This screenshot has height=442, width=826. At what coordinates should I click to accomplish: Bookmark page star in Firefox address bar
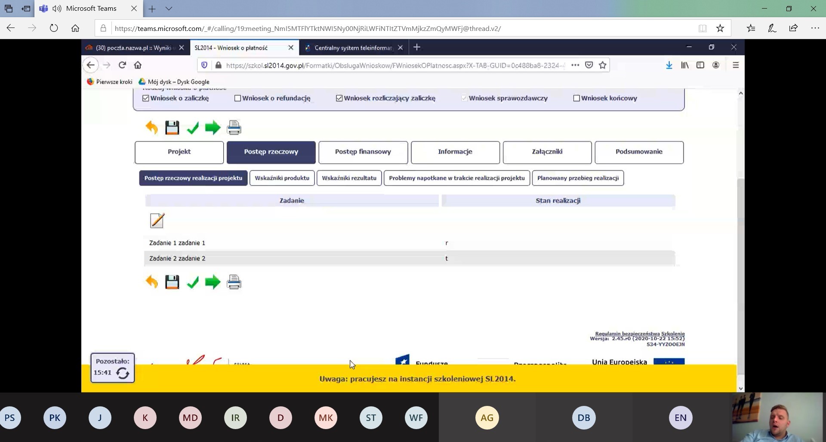pos(603,65)
